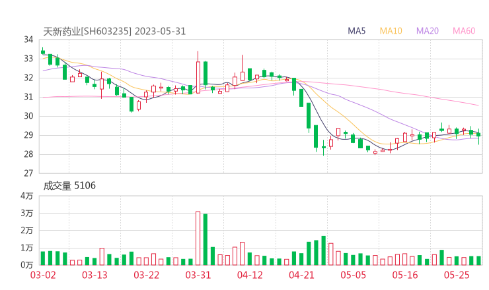489x290 pixels.
Task: Click the MA10 legend label
Action: coord(391,31)
